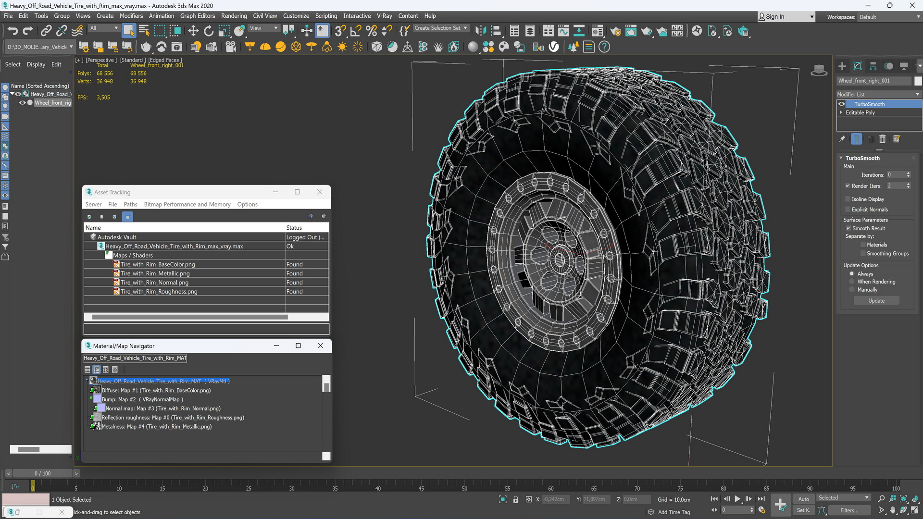
Task: Click the Undo icon in main toolbar
Action: coord(12,31)
